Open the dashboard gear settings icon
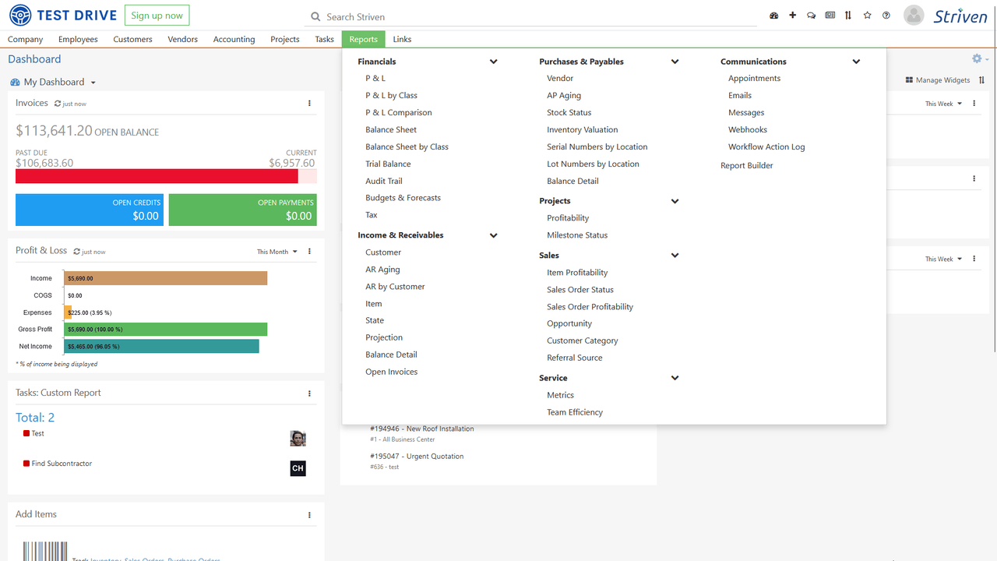Viewport: 997px width, 561px height. (977, 59)
